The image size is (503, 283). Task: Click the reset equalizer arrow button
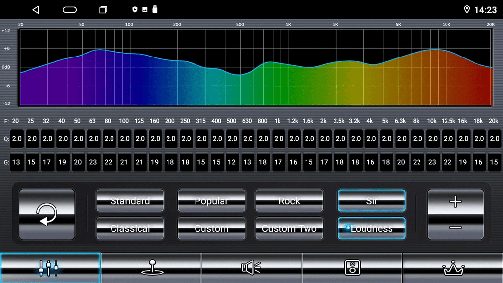47,214
